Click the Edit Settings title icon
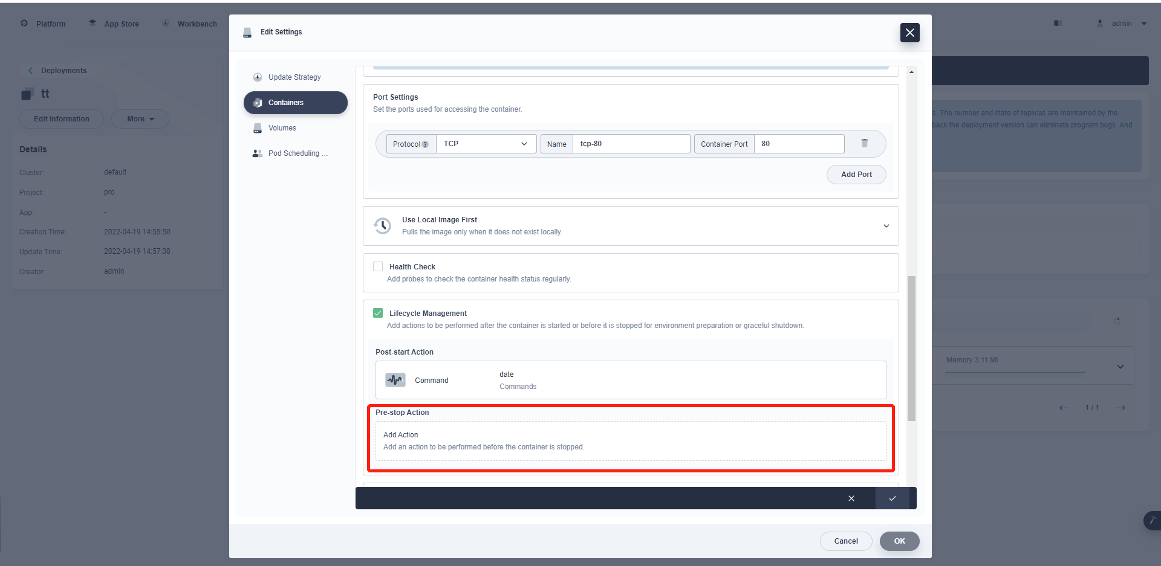1161x566 pixels. pos(247,33)
